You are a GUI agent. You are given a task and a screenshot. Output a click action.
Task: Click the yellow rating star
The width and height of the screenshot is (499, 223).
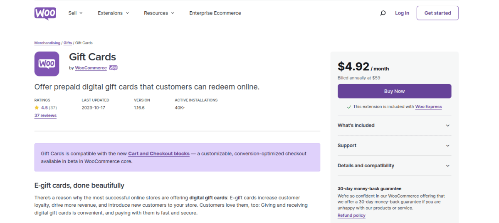pyautogui.click(x=37, y=107)
